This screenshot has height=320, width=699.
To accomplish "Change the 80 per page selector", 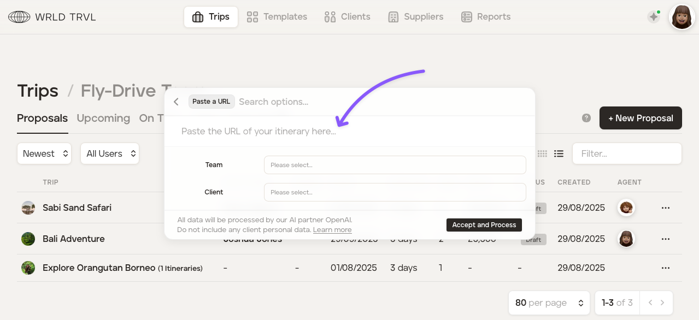I will [x=549, y=303].
